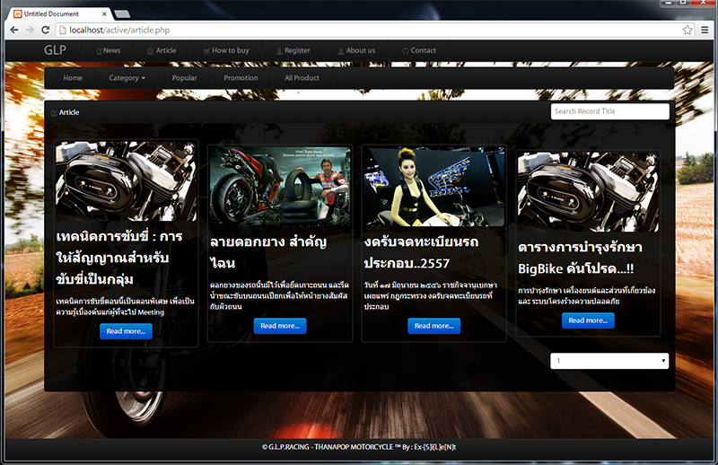Click the BigBike article engine thumbnail
This screenshot has width=718, height=465.
588,192
